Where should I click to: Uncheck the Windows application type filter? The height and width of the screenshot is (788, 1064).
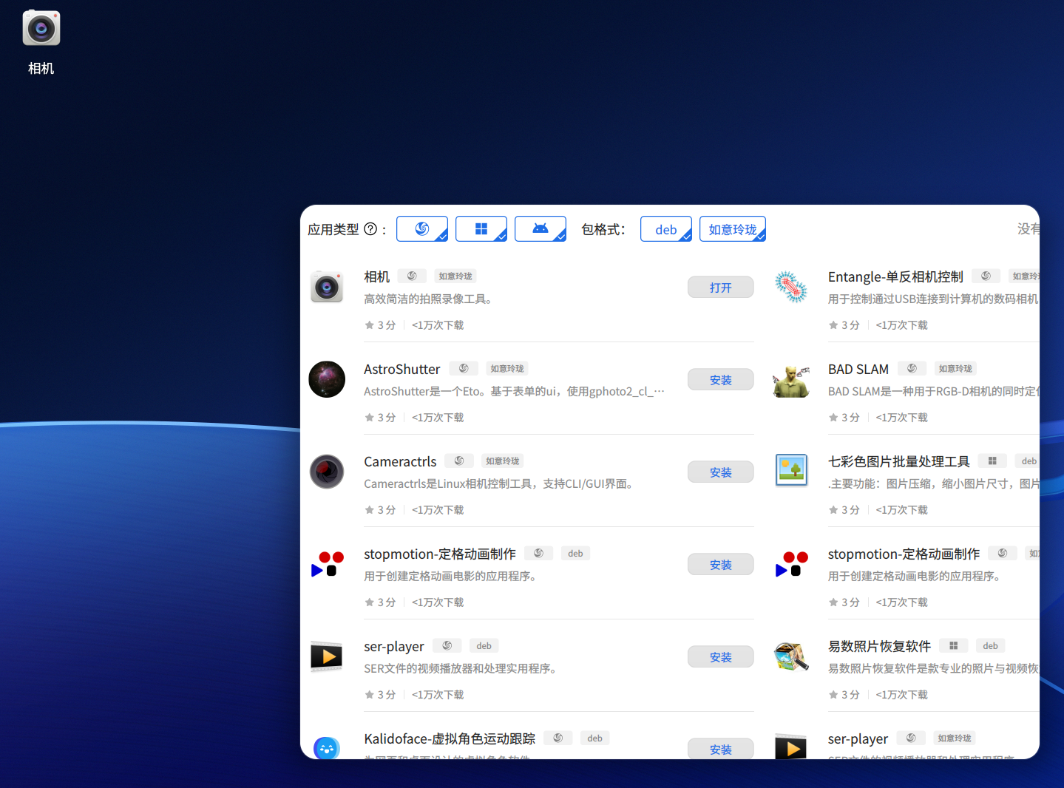tap(481, 228)
